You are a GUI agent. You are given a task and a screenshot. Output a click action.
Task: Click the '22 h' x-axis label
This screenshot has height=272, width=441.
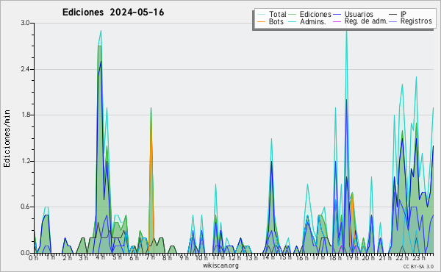click(403, 257)
